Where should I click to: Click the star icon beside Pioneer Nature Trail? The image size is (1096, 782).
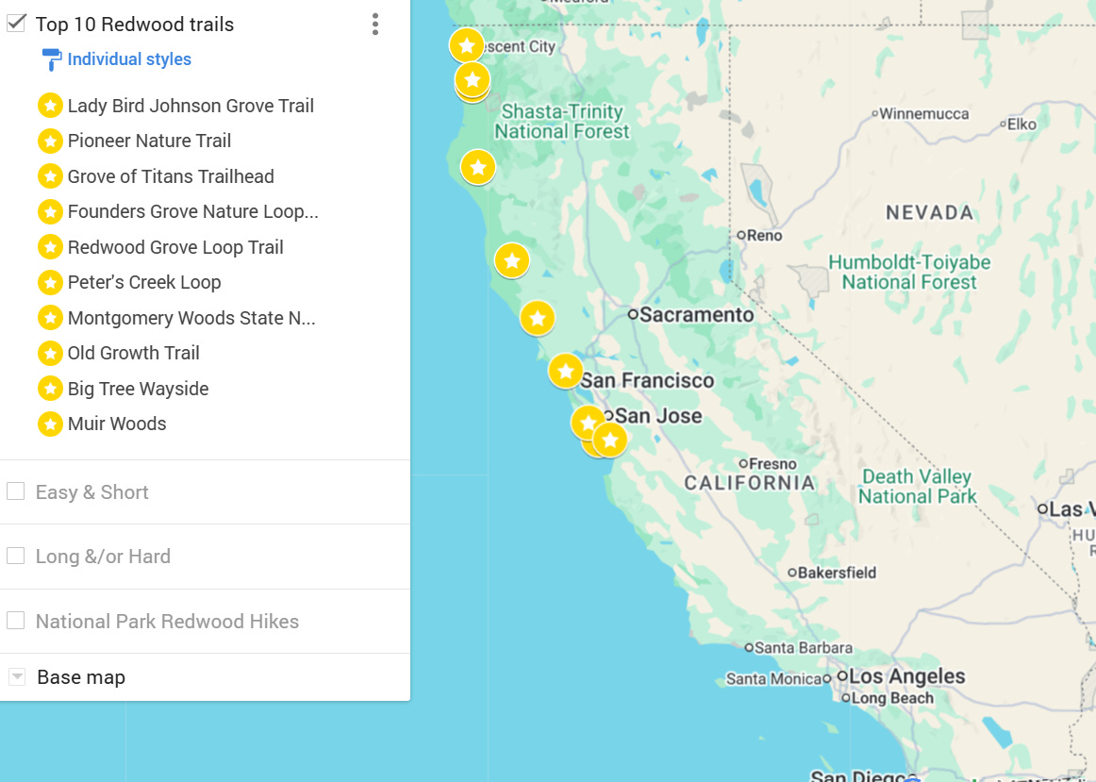click(x=50, y=141)
